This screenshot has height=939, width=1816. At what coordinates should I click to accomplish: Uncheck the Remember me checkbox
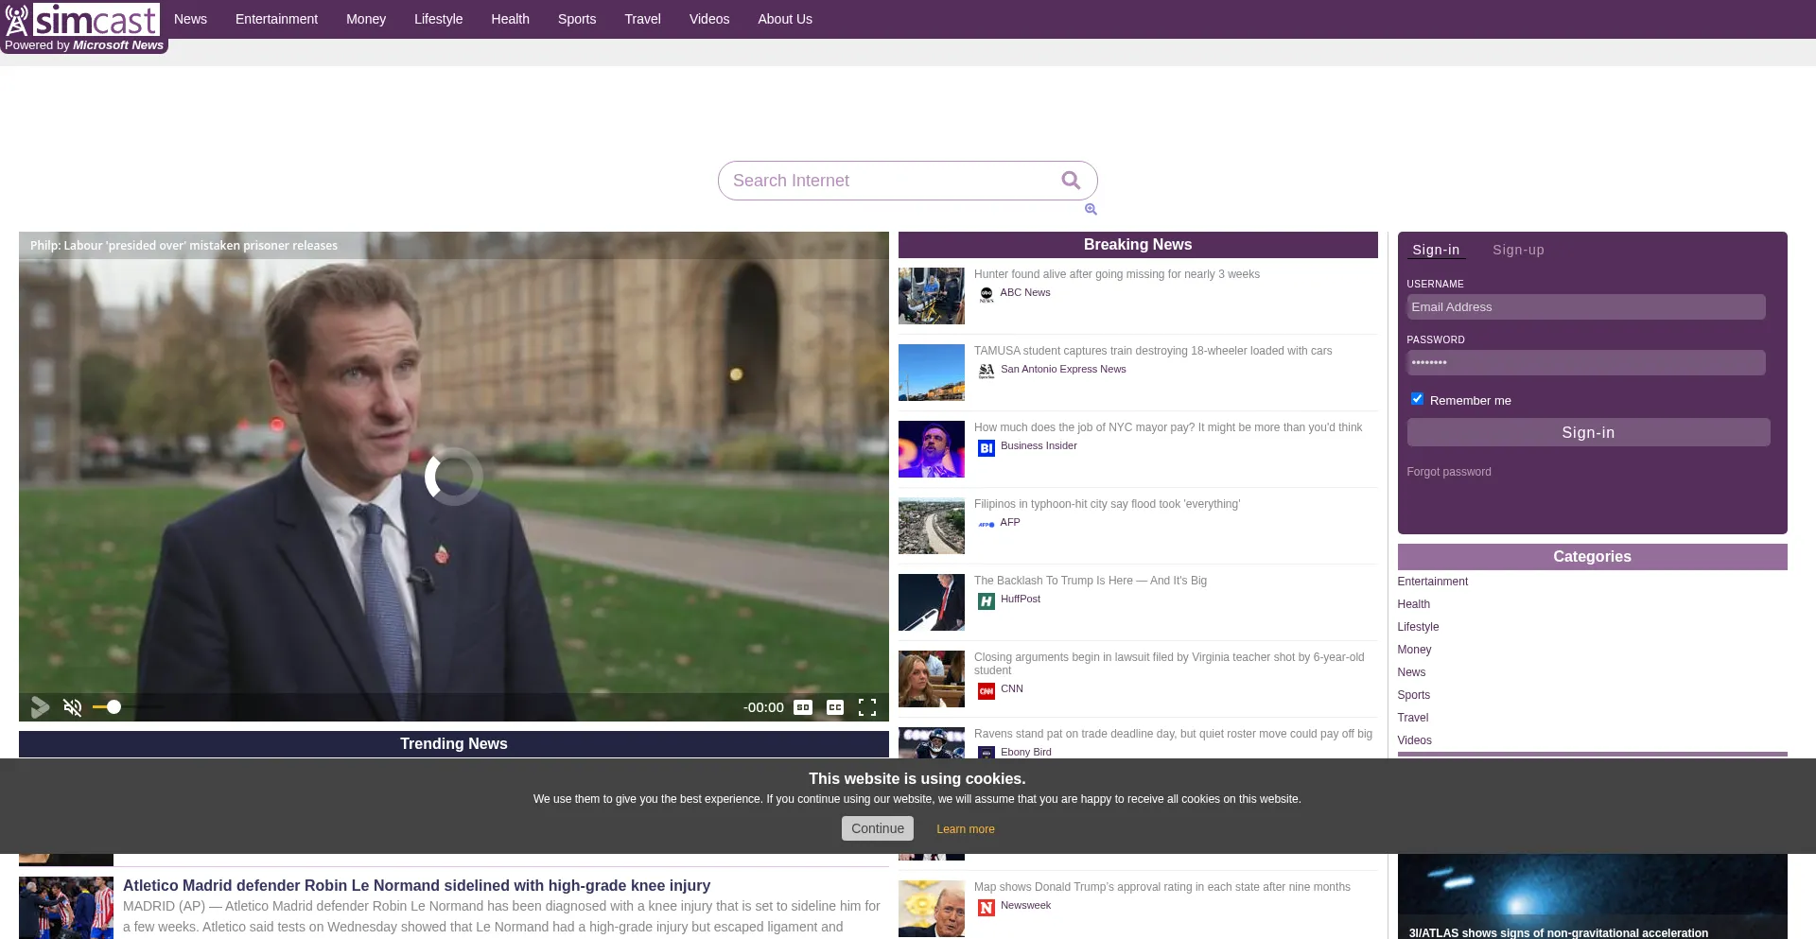[x=1417, y=399]
